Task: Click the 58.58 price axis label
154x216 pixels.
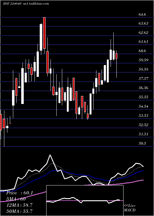Action: (x=144, y=69)
